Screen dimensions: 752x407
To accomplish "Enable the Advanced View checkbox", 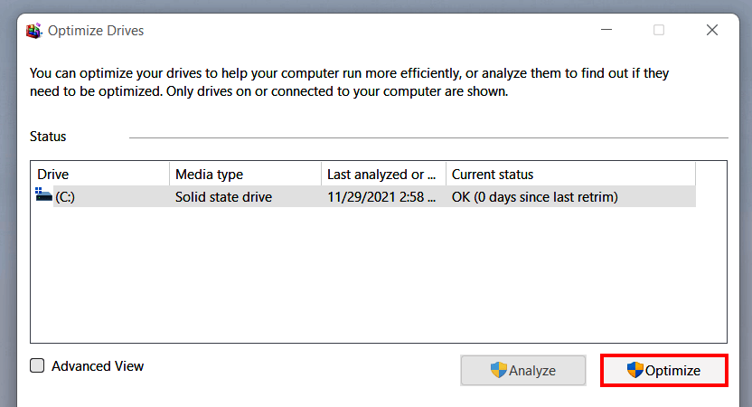I will click(37, 366).
